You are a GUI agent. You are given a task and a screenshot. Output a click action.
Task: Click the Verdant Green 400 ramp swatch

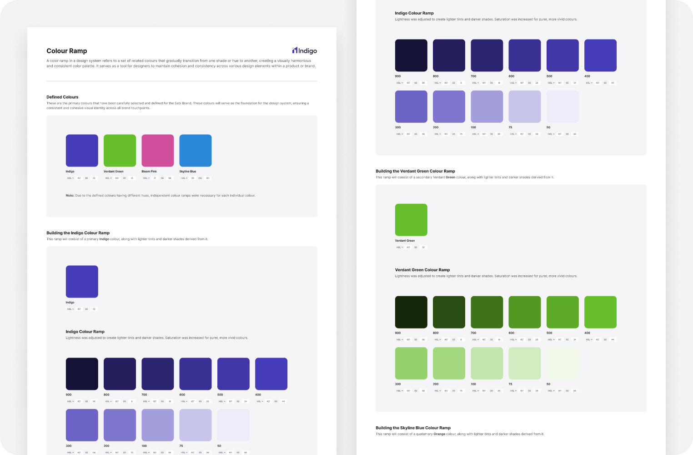[x=600, y=312]
